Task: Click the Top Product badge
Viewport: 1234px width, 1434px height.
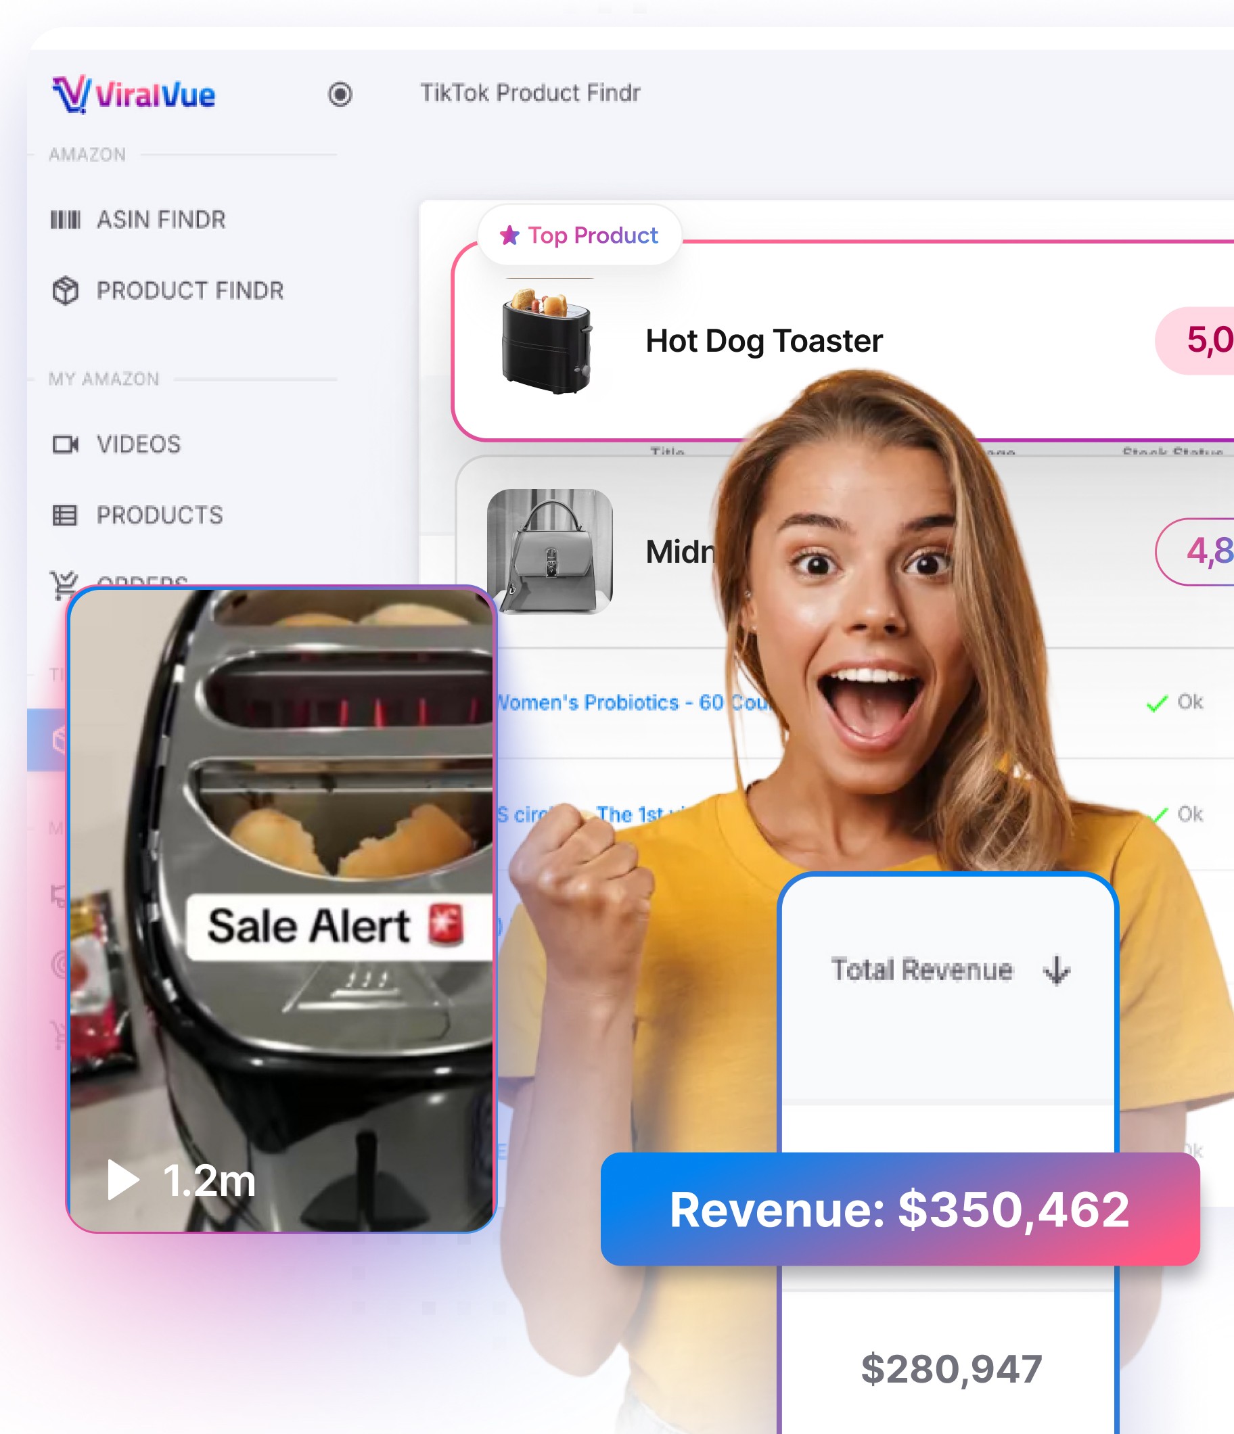Action: click(579, 235)
